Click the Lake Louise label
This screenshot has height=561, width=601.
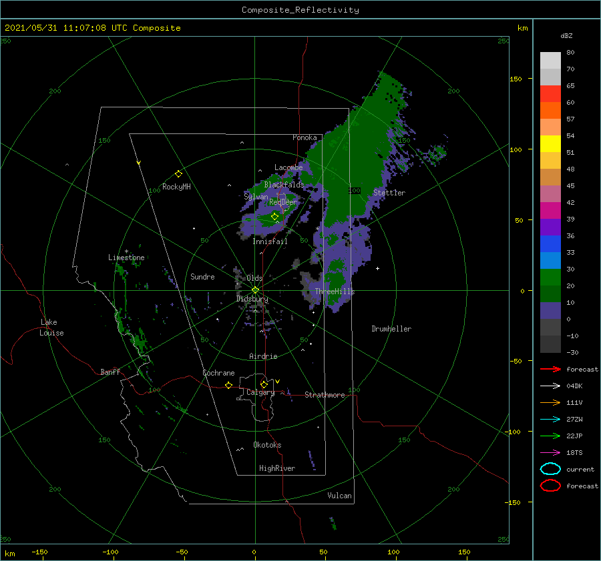[x=51, y=328]
